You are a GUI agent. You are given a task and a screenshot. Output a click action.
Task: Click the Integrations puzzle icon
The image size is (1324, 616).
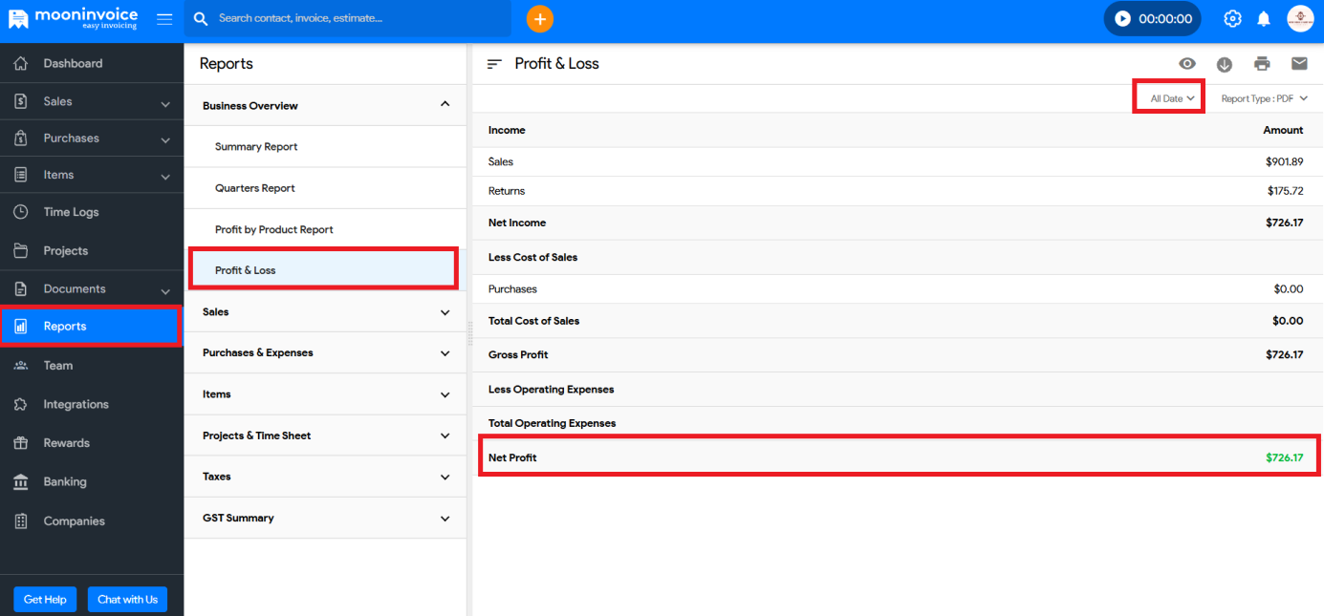coord(21,404)
